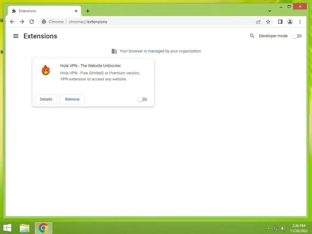Open Hola VPN Details
This screenshot has width=312, height=234.
pos(46,99)
